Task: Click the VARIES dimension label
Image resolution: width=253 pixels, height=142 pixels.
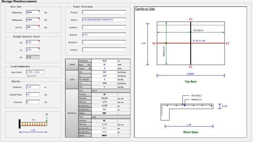Action: click(x=190, y=74)
